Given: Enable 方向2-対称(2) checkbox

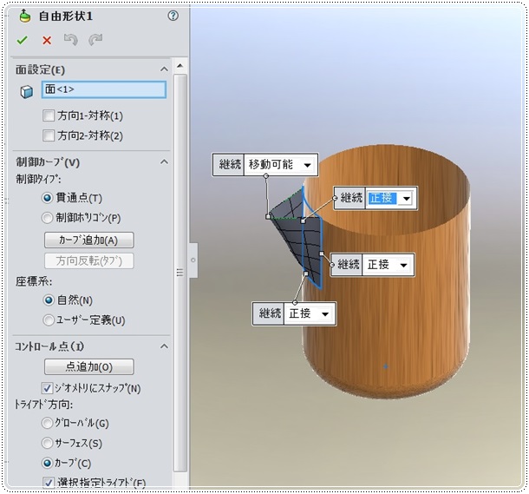Looking at the screenshot, I should pos(49,135).
